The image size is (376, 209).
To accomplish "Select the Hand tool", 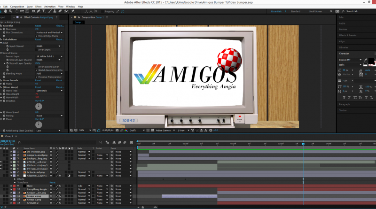I will 5,11.
